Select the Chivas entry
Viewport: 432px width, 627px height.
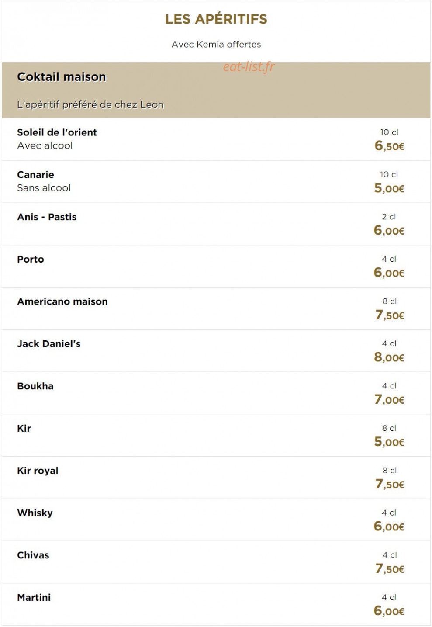[216, 562]
